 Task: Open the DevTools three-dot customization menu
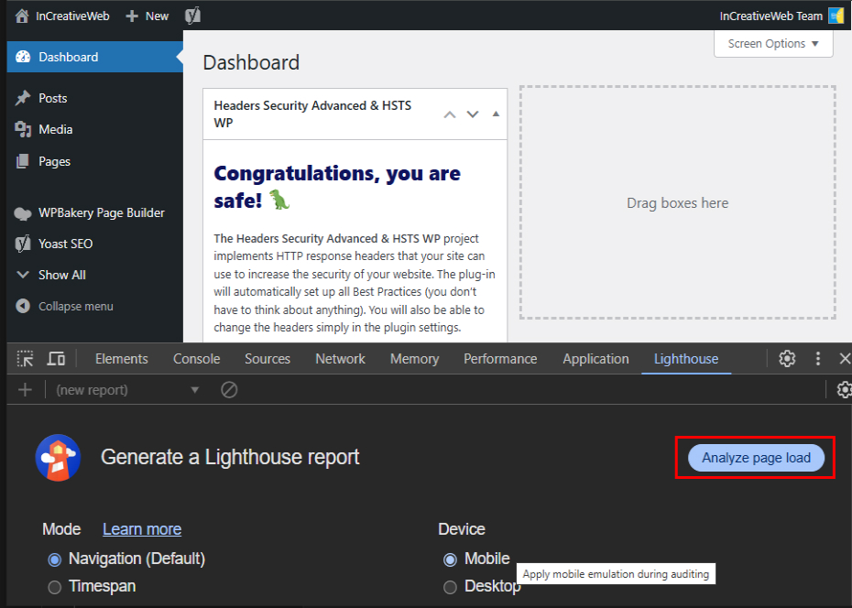click(x=818, y=359)
